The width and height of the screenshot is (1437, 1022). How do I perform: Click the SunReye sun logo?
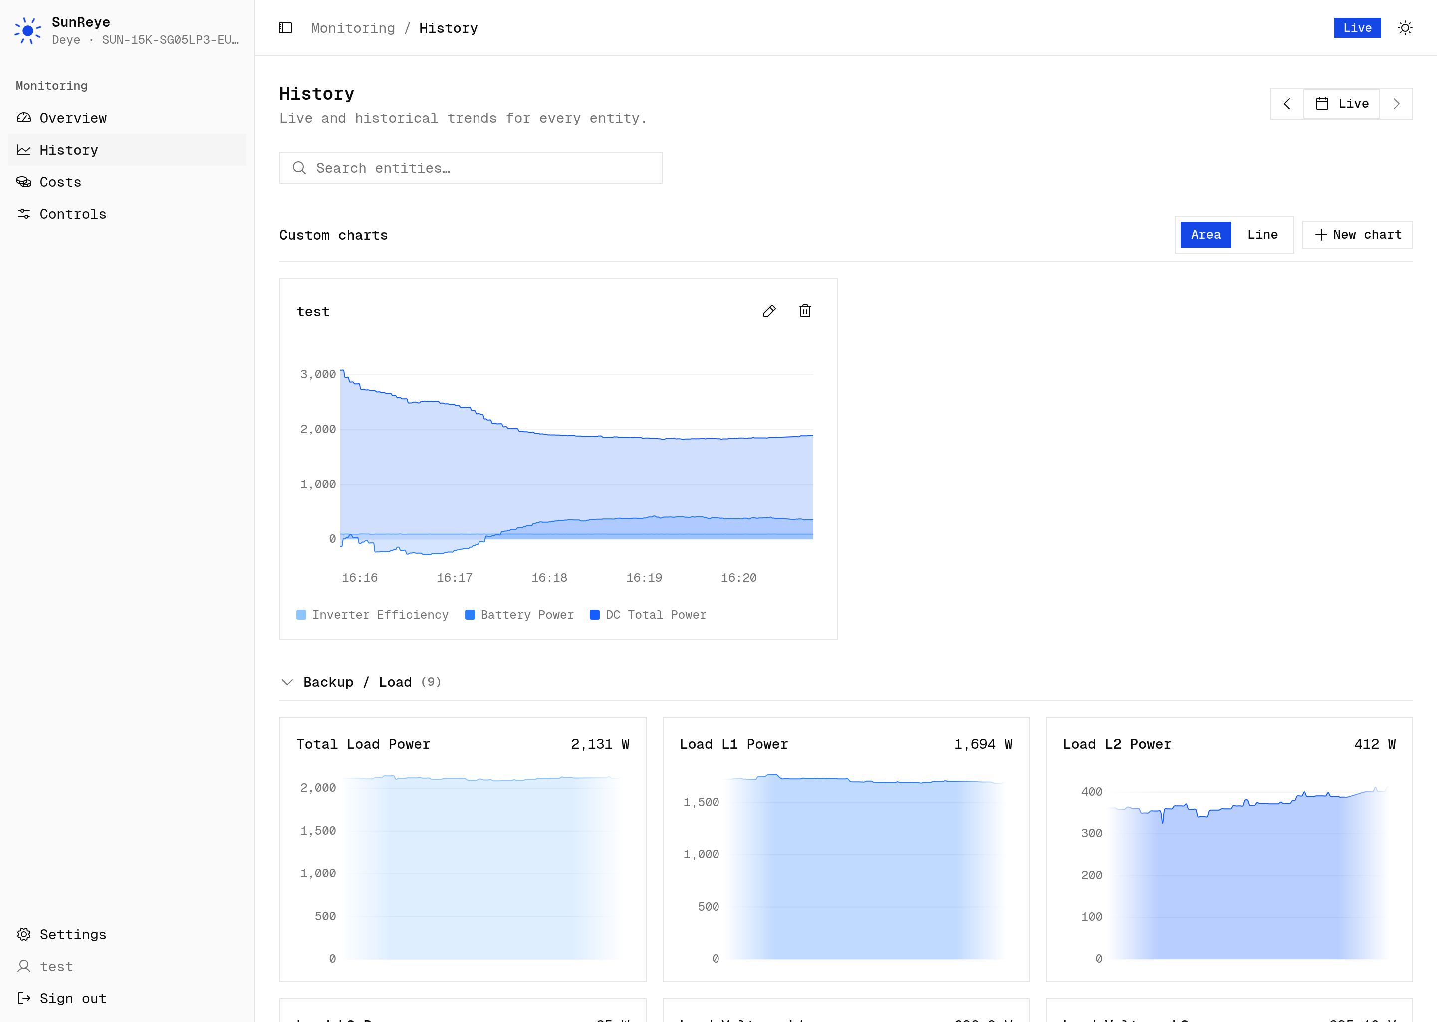[27, 31]
